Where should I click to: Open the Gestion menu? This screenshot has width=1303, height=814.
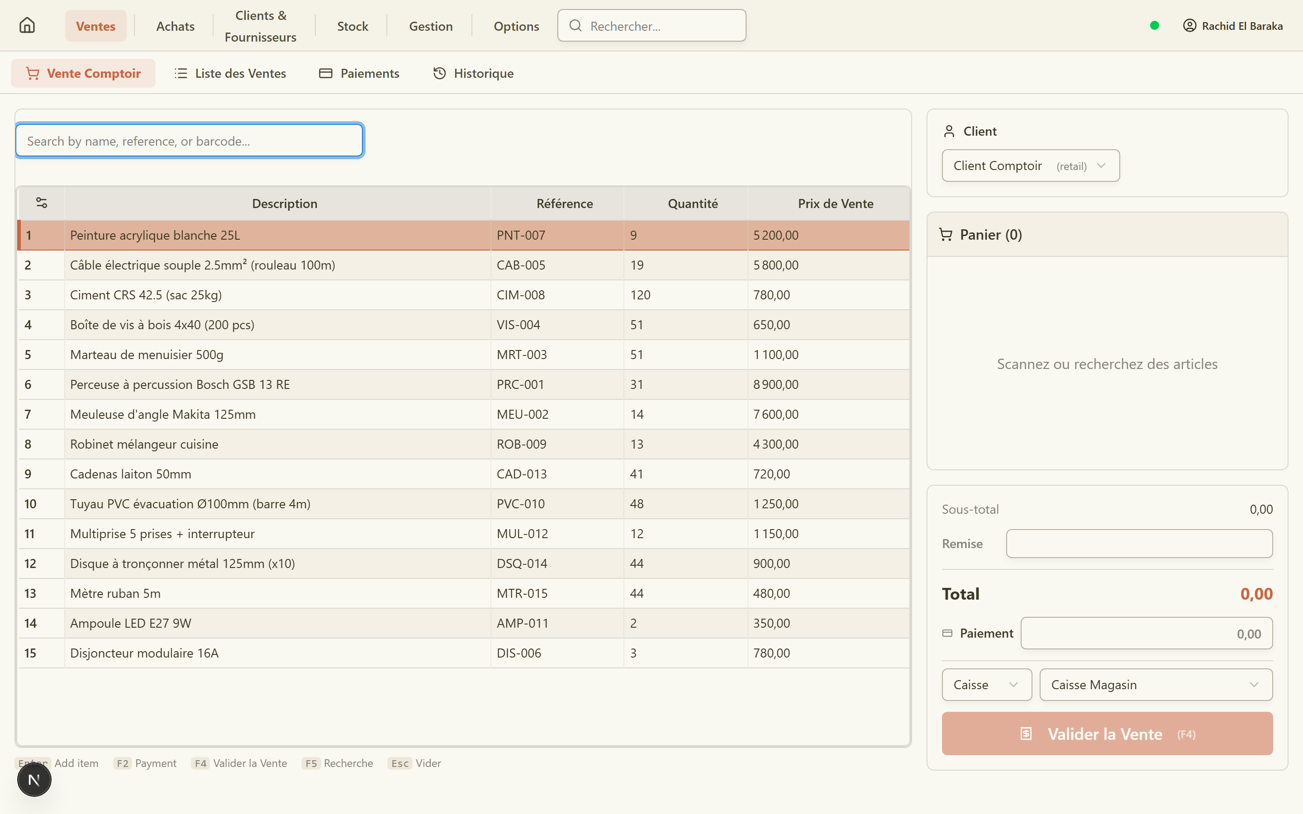[x=431, y=26]
